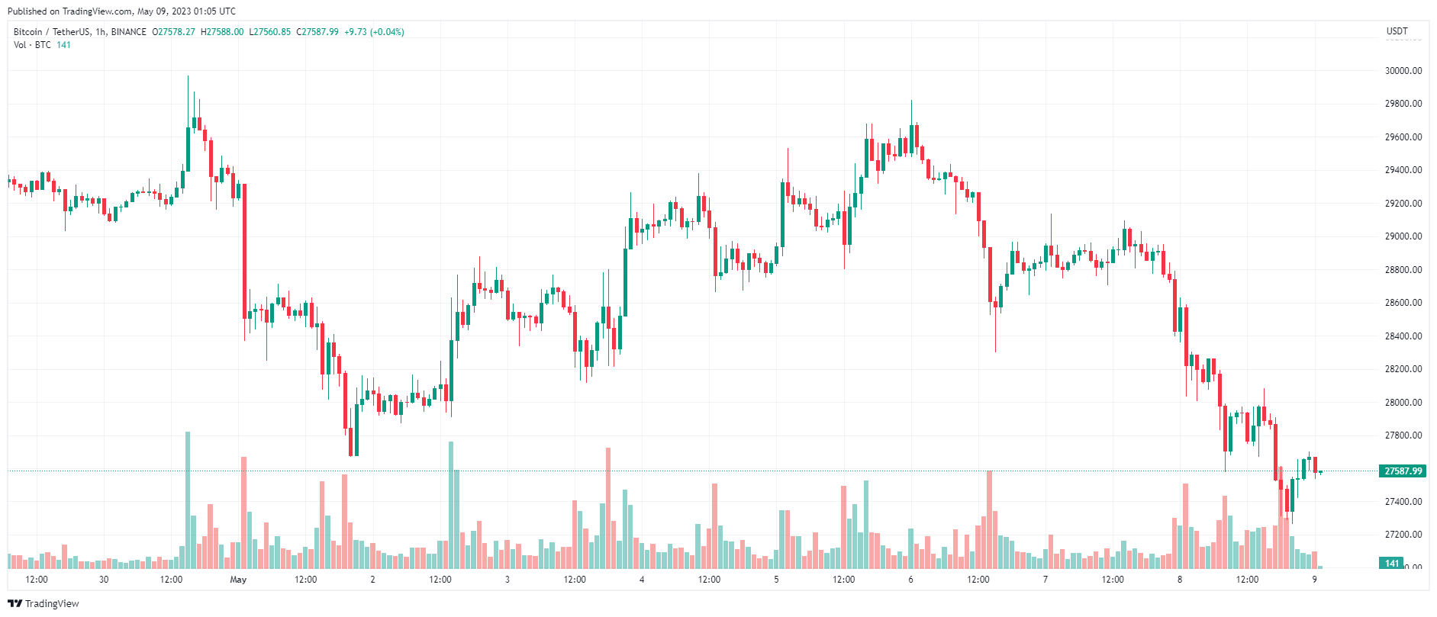This screenshot has height=617, width=1437.
Task: Click the USDT currency label on price axis
Action: [x=1397, y=31]
